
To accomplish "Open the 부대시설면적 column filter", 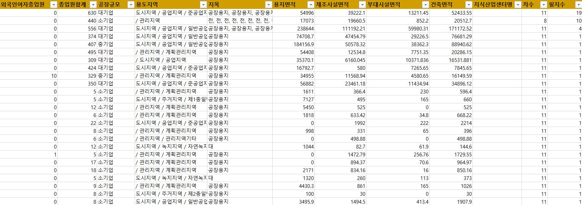I will click(x=425, y=5).
